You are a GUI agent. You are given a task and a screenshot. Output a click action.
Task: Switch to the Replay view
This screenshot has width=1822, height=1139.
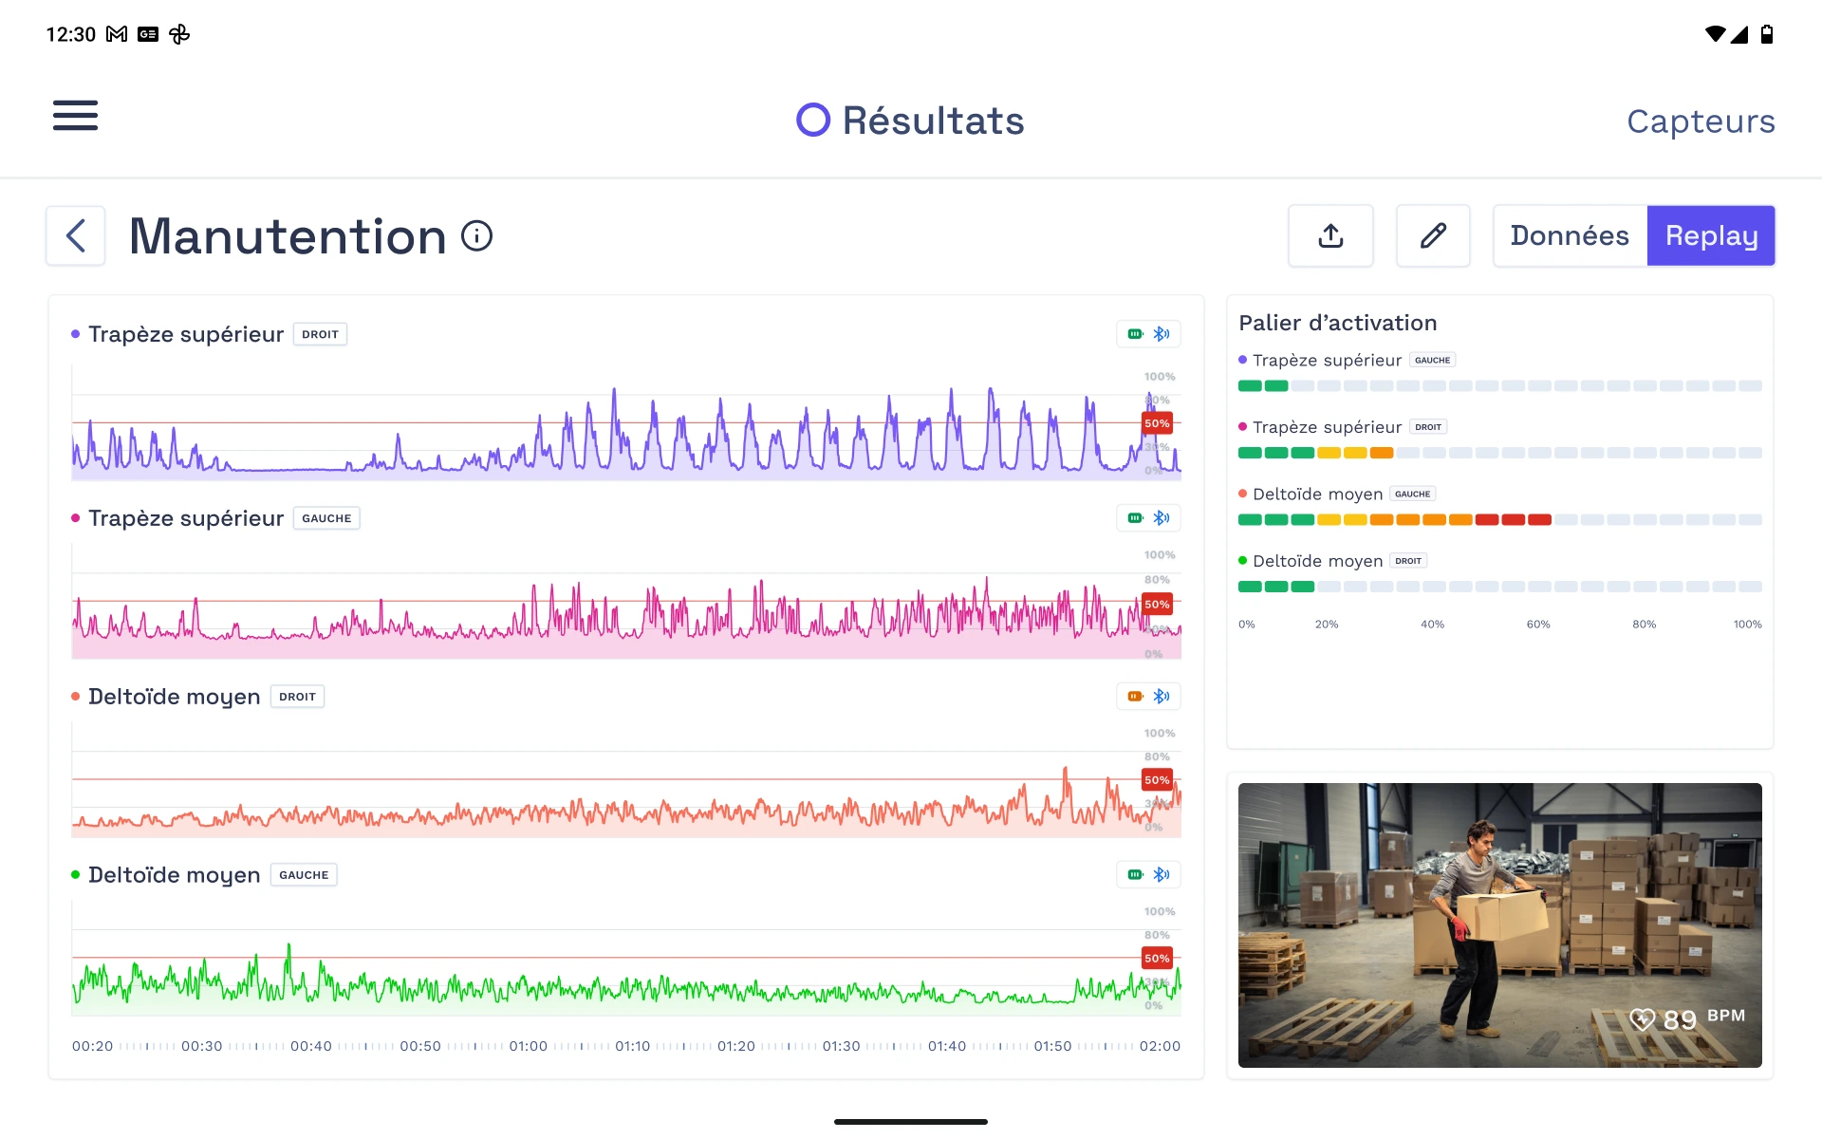[x=1711, y=235]
